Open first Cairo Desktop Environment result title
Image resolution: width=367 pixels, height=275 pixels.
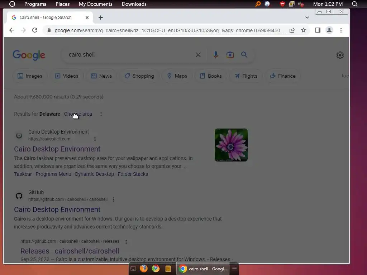click(x=57, y=149)
